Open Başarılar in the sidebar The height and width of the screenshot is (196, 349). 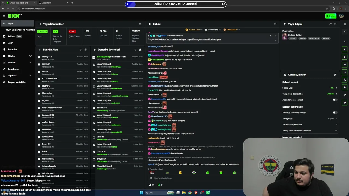[17, 50]
